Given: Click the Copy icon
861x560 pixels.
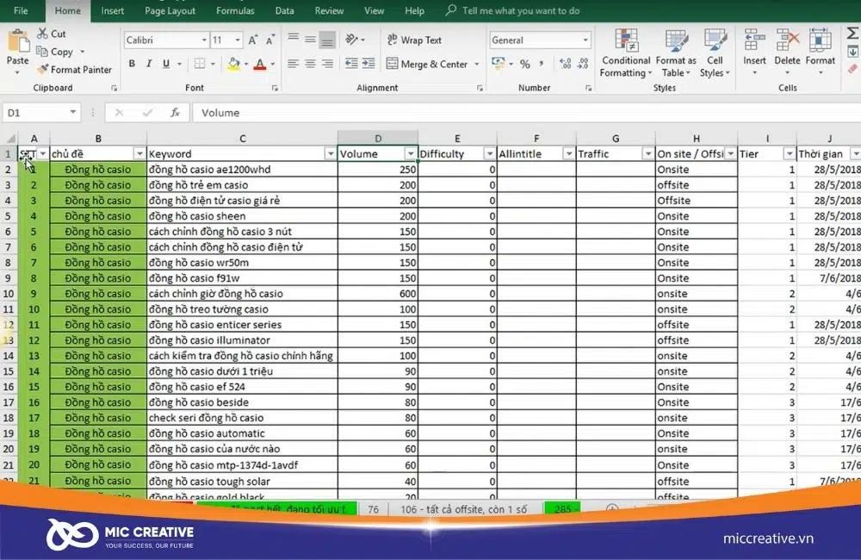Looking at the screenshot, I should 41,51.
